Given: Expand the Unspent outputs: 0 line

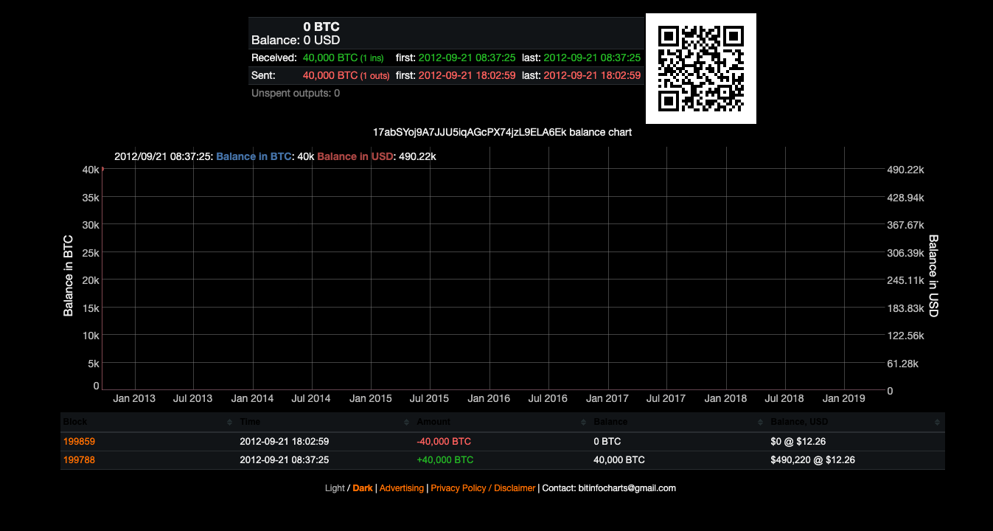Looking at the screenshot, I should tap(295, 93).
